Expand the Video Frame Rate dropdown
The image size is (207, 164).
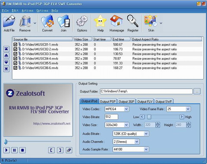tap(188, 109)
